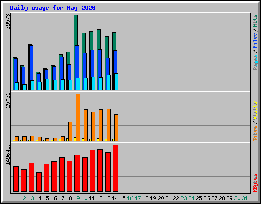
Task: Click day label 13 on the x-axis
Action: point(107,198)
